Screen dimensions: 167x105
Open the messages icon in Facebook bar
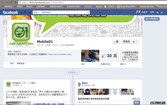tap(25, 13)
